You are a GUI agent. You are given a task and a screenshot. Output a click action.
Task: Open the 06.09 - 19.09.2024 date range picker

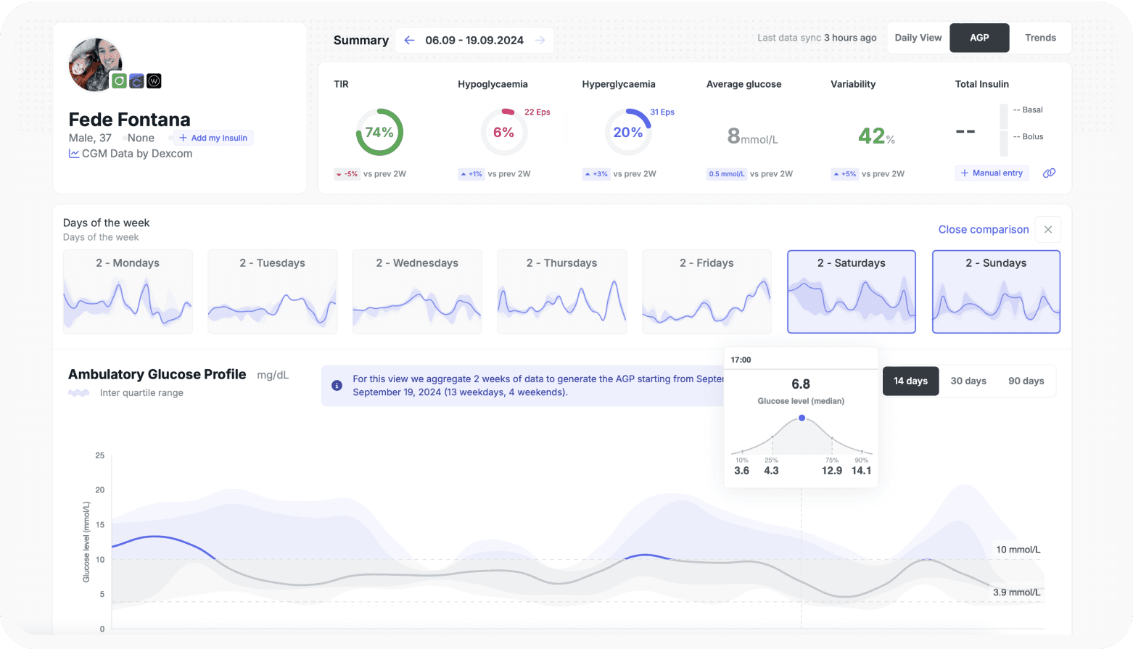(474, 40)
